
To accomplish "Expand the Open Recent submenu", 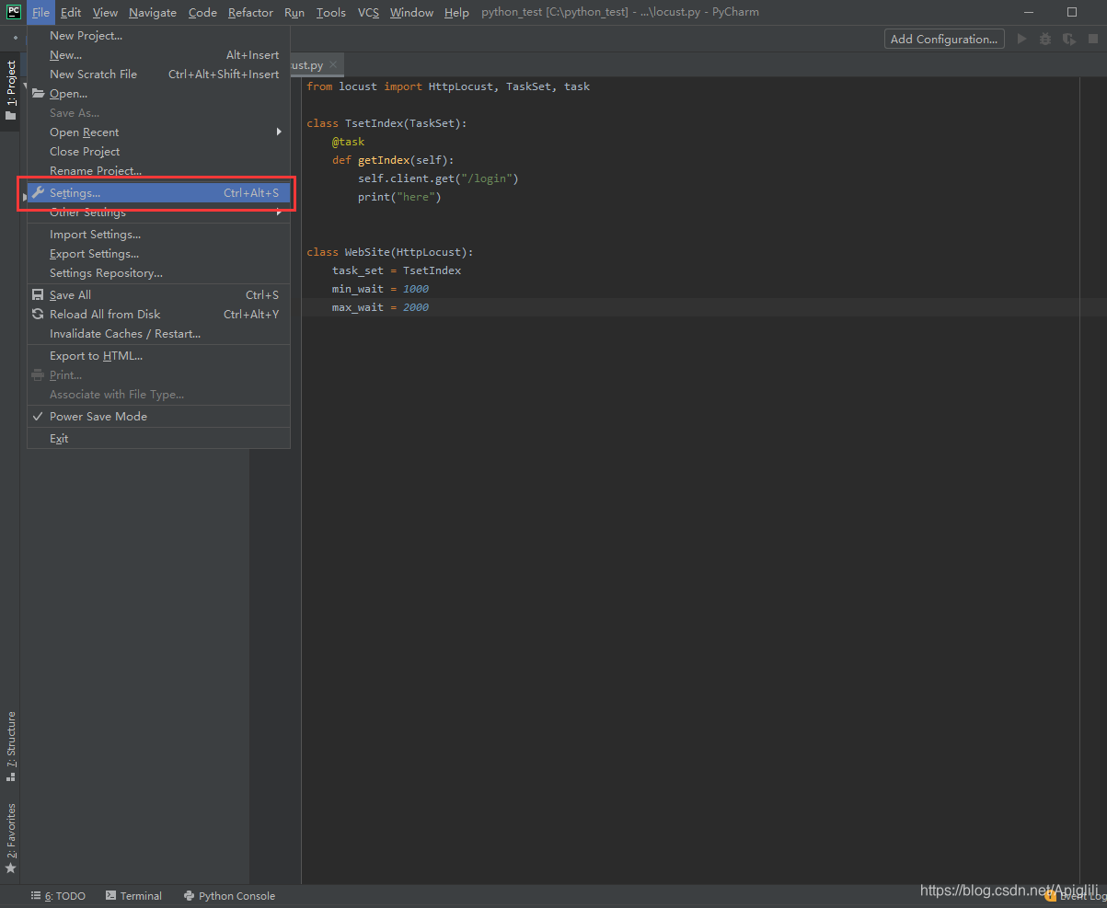I will (x=158, y=132).
